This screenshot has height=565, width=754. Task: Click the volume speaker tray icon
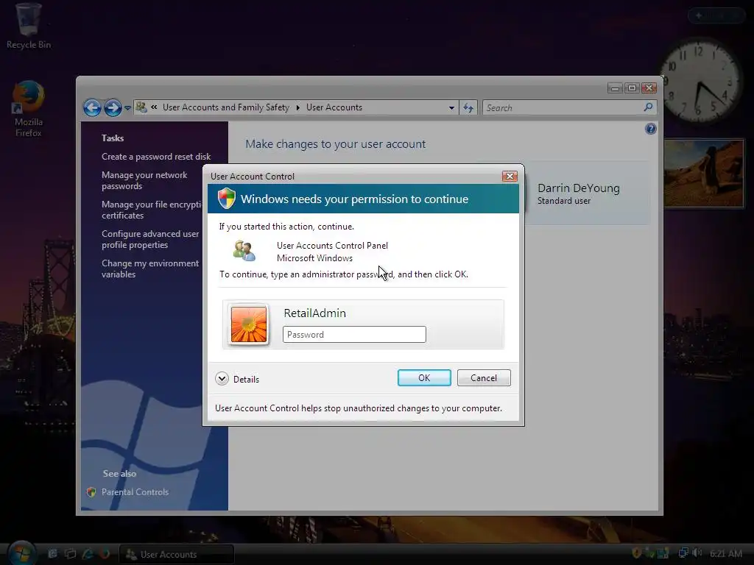pos(697,553)
